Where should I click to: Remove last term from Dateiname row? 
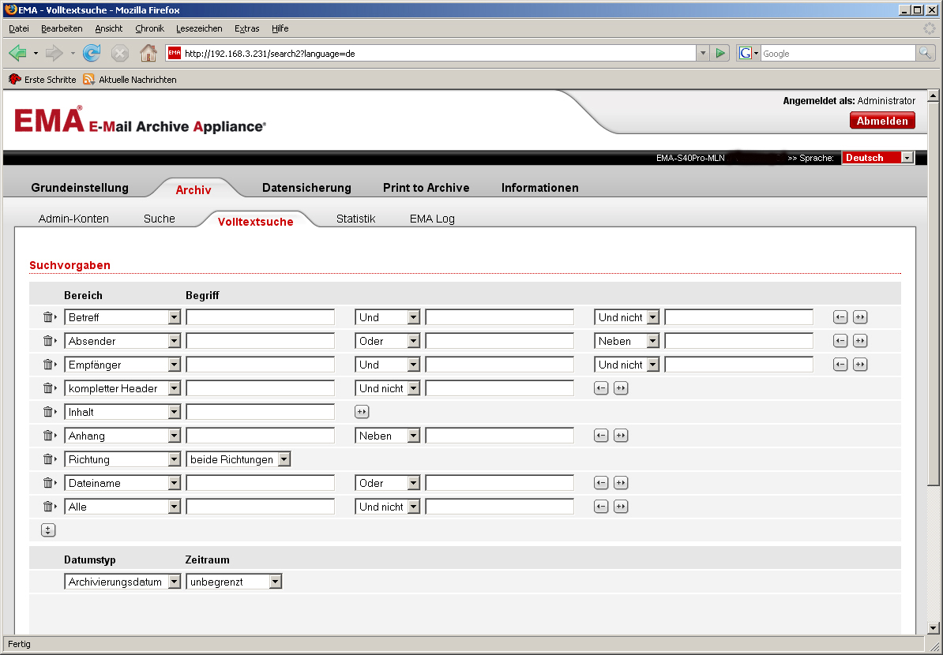pos(601,483)
